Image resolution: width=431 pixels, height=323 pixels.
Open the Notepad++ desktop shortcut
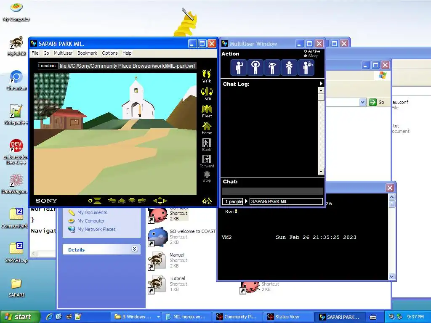tap(16, 115)
